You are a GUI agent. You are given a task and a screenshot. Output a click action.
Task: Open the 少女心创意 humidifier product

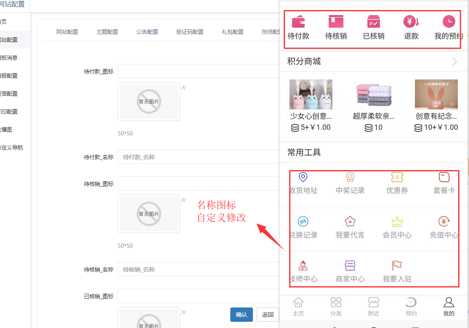(311, 94)
